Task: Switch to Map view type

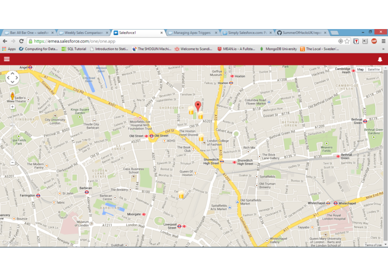Action: 360,69
